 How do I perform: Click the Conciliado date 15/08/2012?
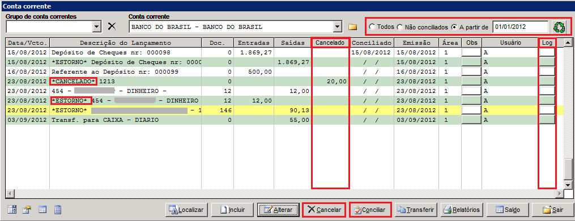[x=372, y=53]
